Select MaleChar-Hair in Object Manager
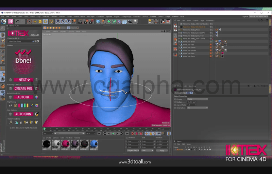Screen dimensions: 272x174 188,45
